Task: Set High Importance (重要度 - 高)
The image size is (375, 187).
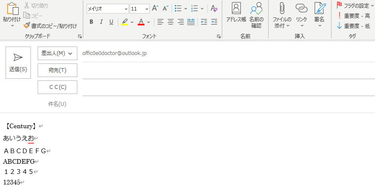Action: click(354, 16)
